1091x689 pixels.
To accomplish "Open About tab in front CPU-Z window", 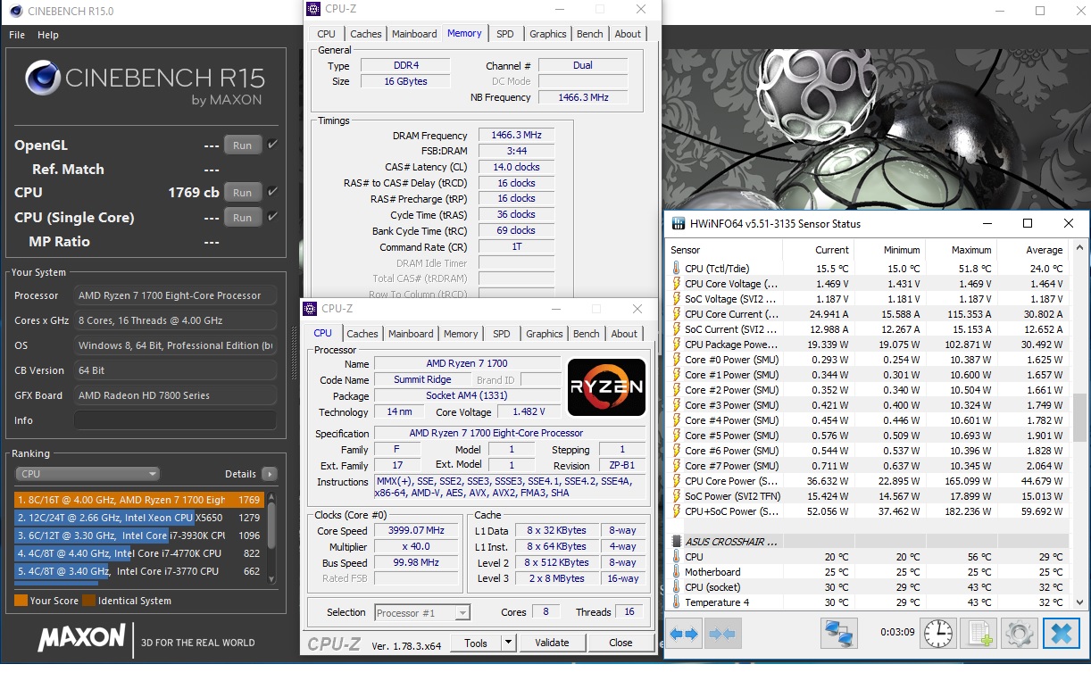I will (x=624, y=334).
